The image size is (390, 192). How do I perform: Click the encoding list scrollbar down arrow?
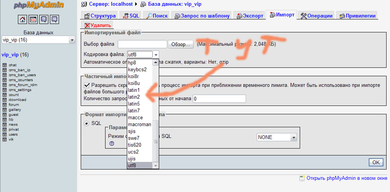coord(155,166)
